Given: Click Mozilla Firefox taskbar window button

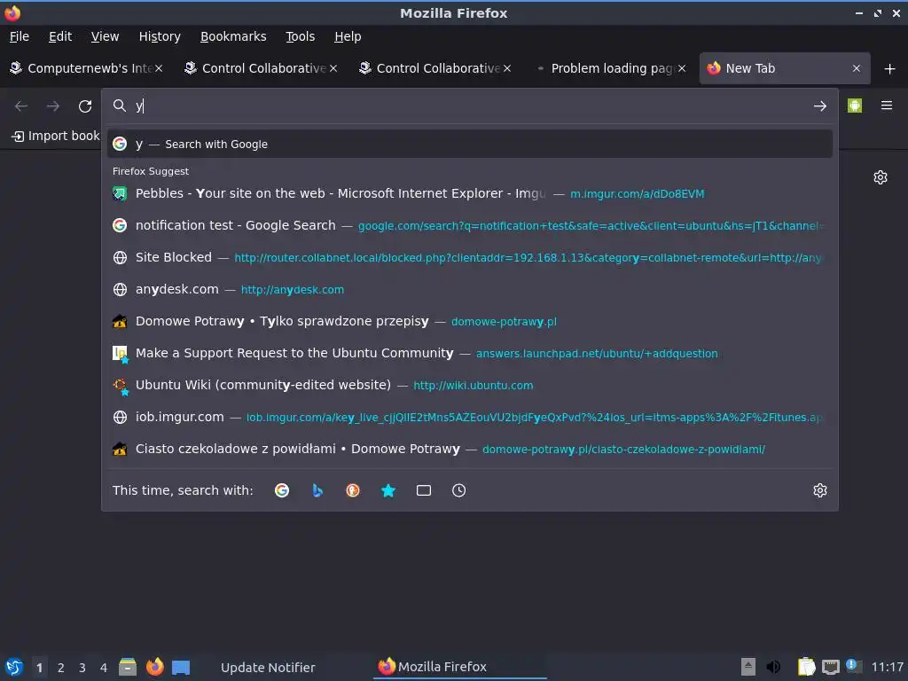Looking at the screenshot, I should (460, 667).
